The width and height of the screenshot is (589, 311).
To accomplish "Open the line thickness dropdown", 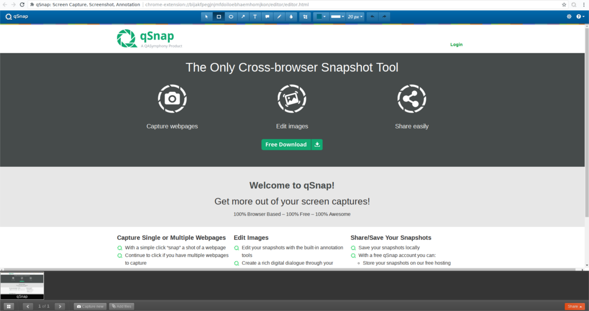I will [337, 16].
